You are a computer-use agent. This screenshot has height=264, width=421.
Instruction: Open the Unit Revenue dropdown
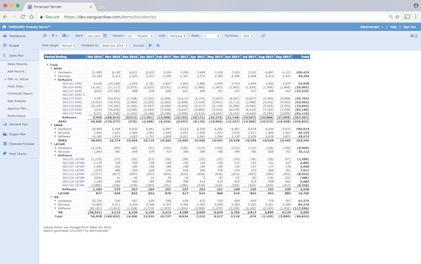178,36
